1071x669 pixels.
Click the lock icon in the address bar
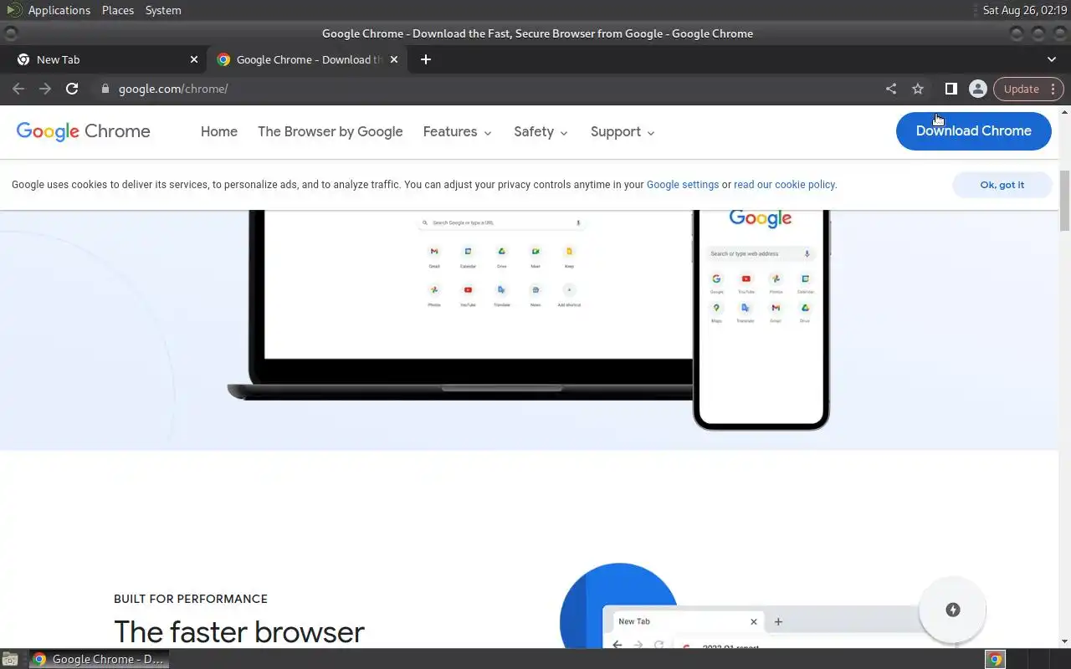pyautogui.click(x=105, y=89)
